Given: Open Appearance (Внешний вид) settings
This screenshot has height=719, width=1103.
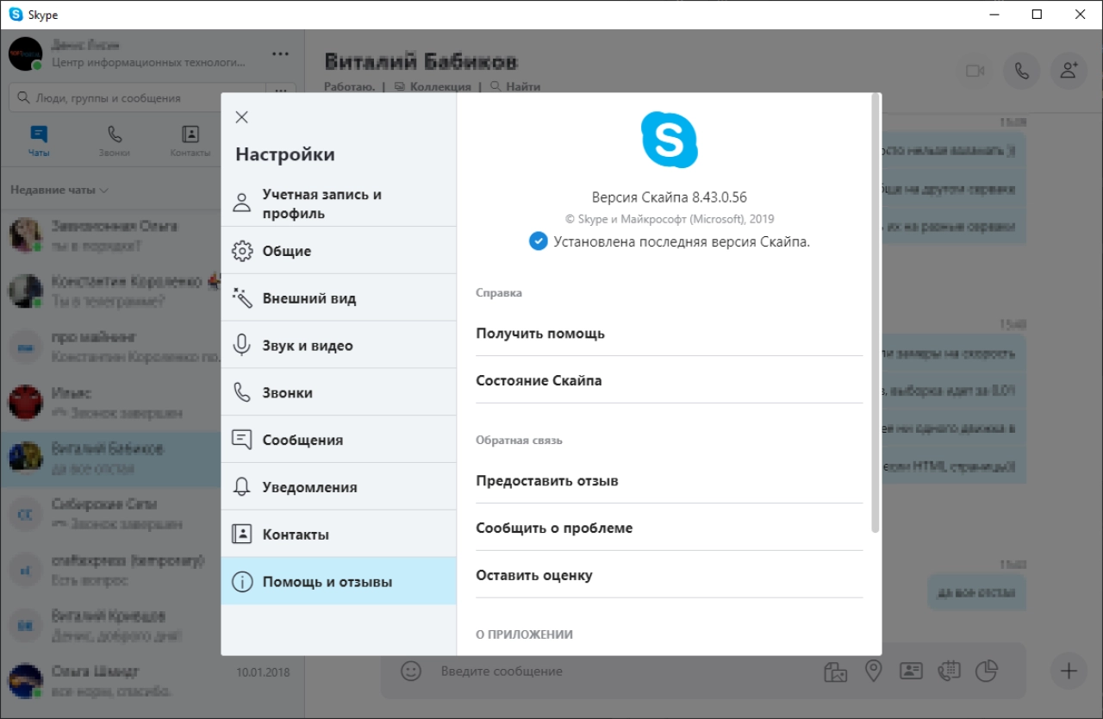Looking at the screenshot, I should 339,298.
